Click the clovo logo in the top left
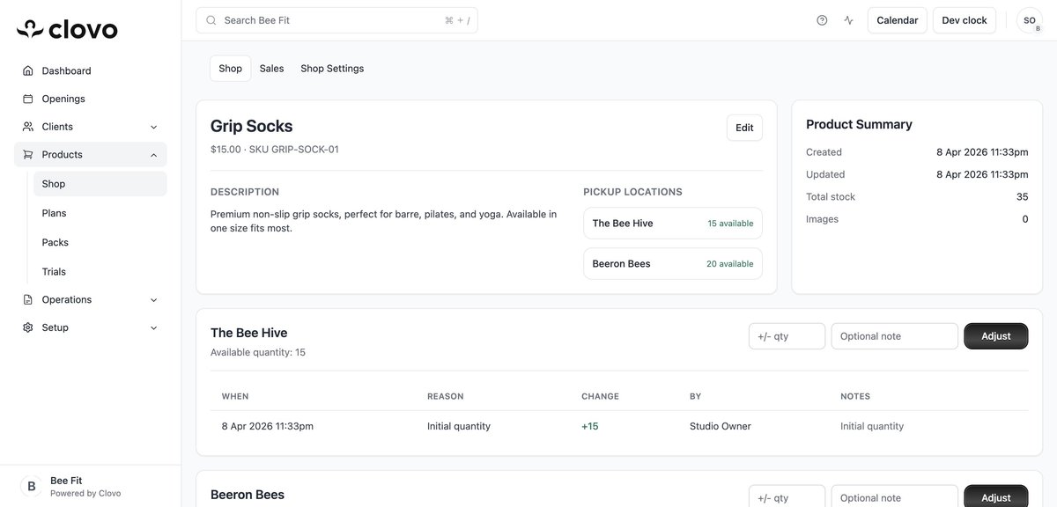Image resolution: width=1057 pixels, height=507 pixels. pyautogui.click(x=66, y=26)
